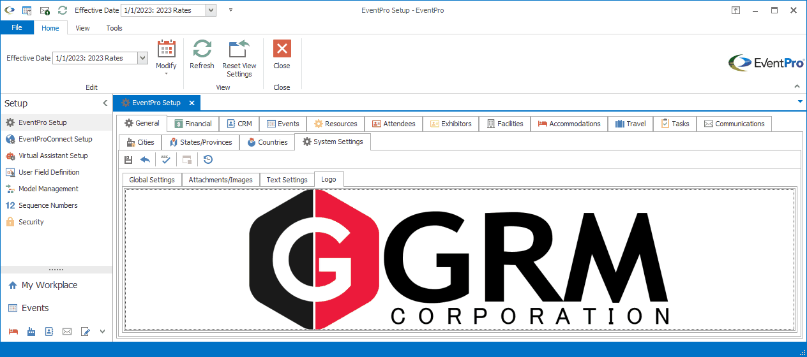The width and height of the screenshot is (807, 357).
Task: Select EventPro Setup in sidebar
Action: click(x=56, y=122)
